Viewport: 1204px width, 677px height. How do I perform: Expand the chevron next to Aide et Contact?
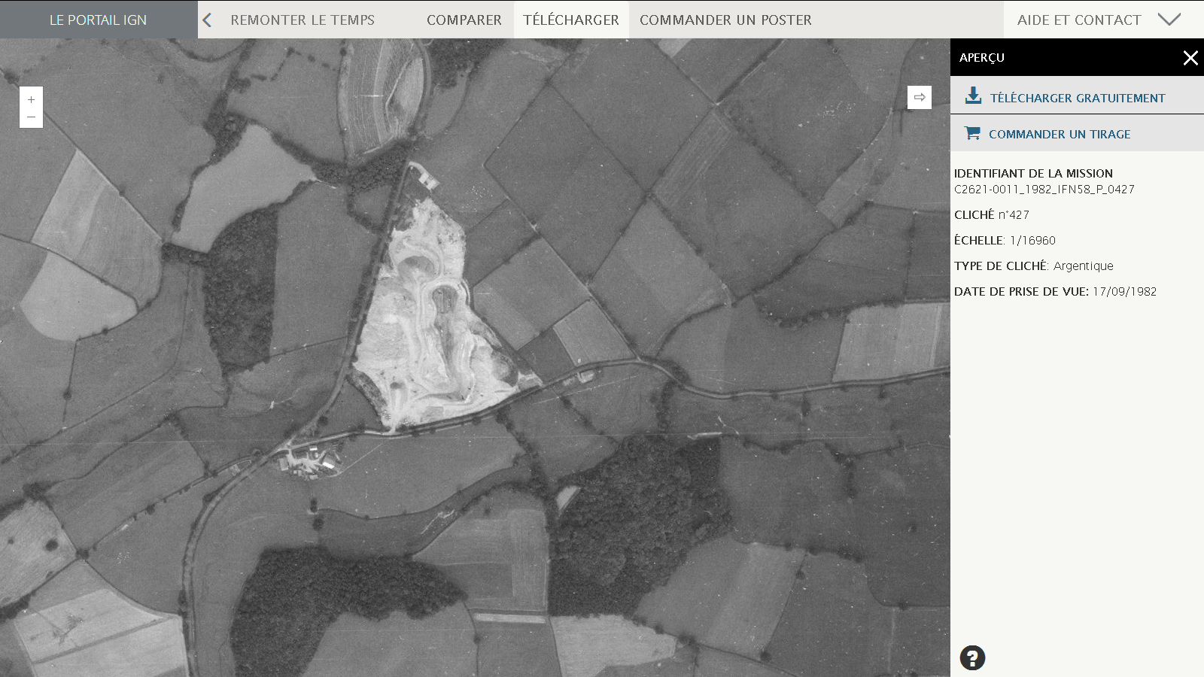tap(1169, 20)
